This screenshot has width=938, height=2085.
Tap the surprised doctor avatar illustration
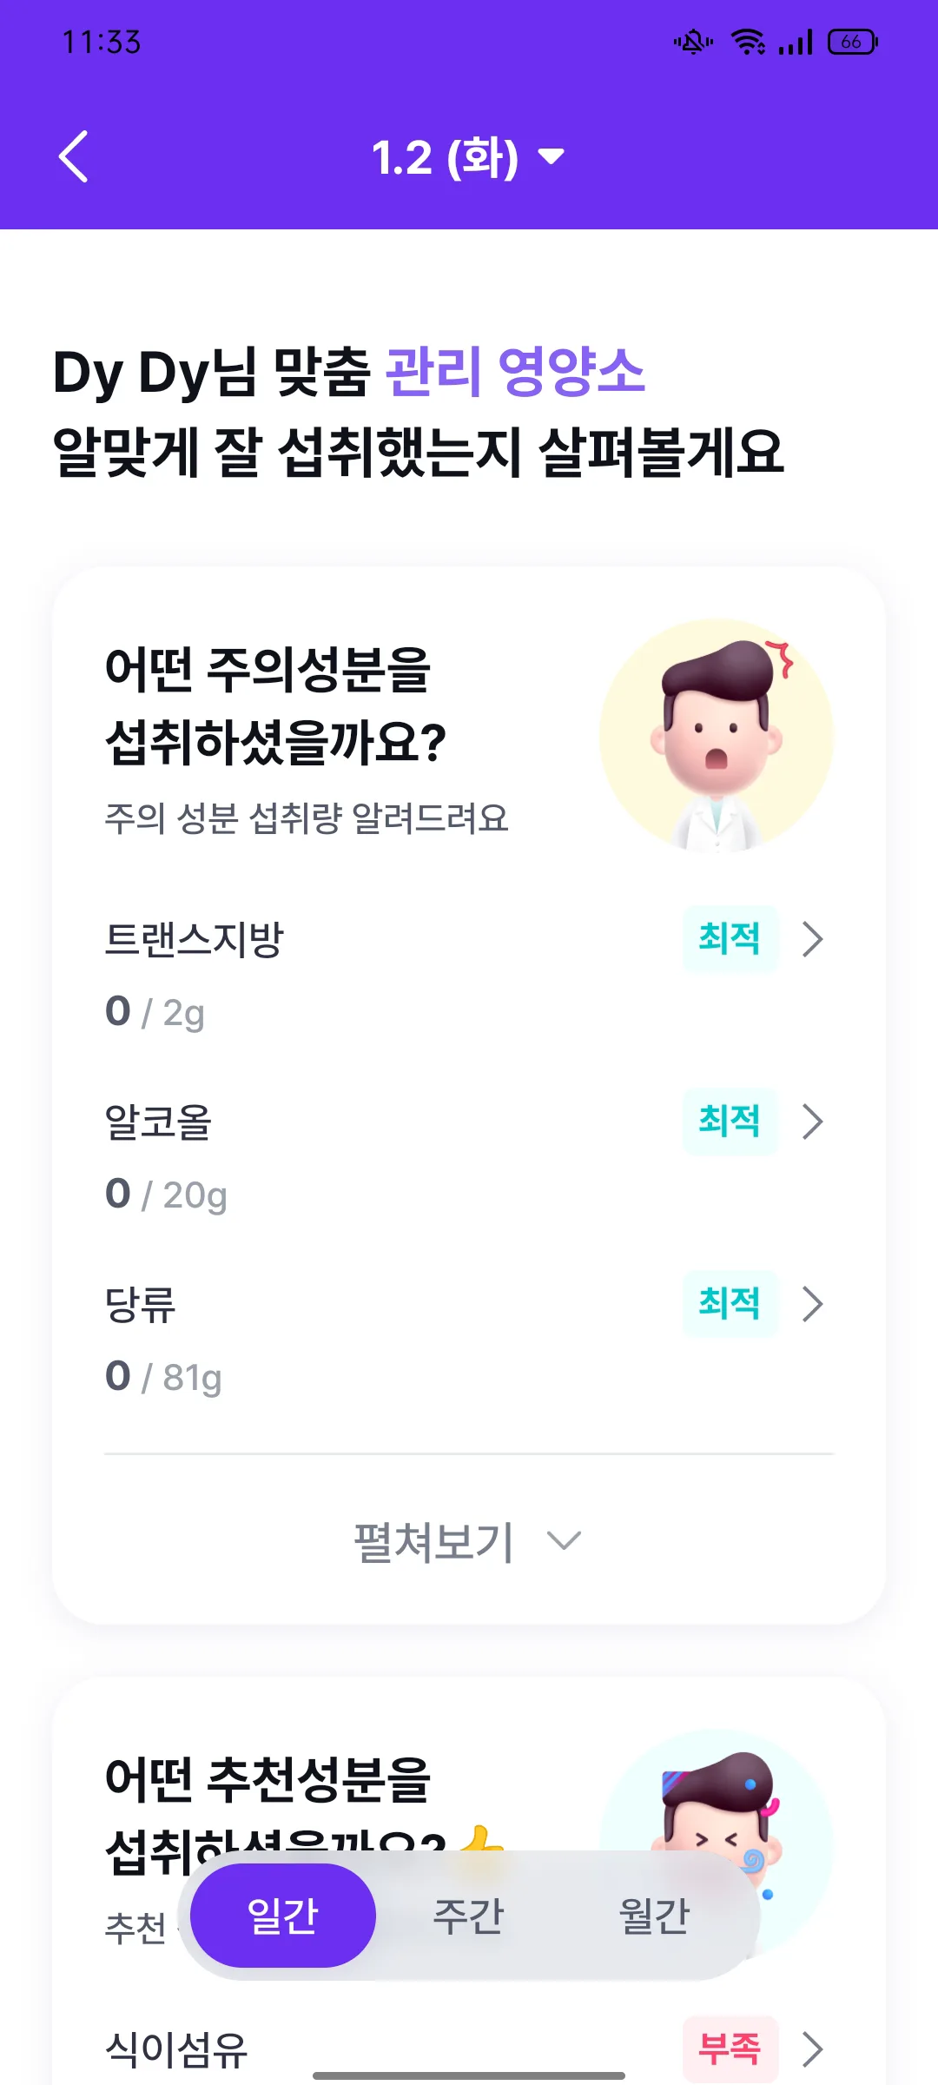pos(717,736)
